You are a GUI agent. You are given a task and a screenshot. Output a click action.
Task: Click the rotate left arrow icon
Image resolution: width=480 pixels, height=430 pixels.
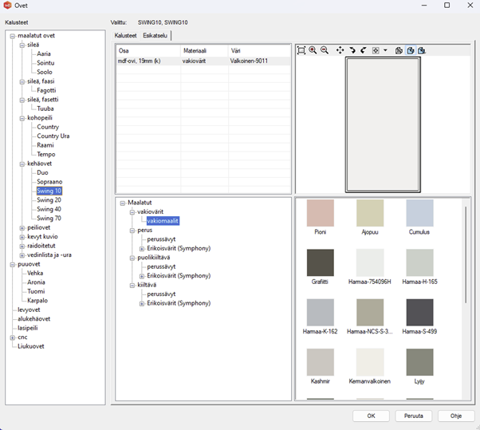point(364,50)
